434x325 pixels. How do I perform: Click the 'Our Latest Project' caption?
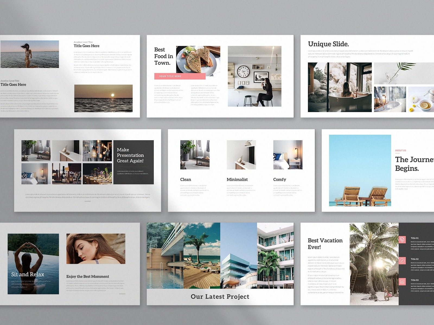pos(220,297)
